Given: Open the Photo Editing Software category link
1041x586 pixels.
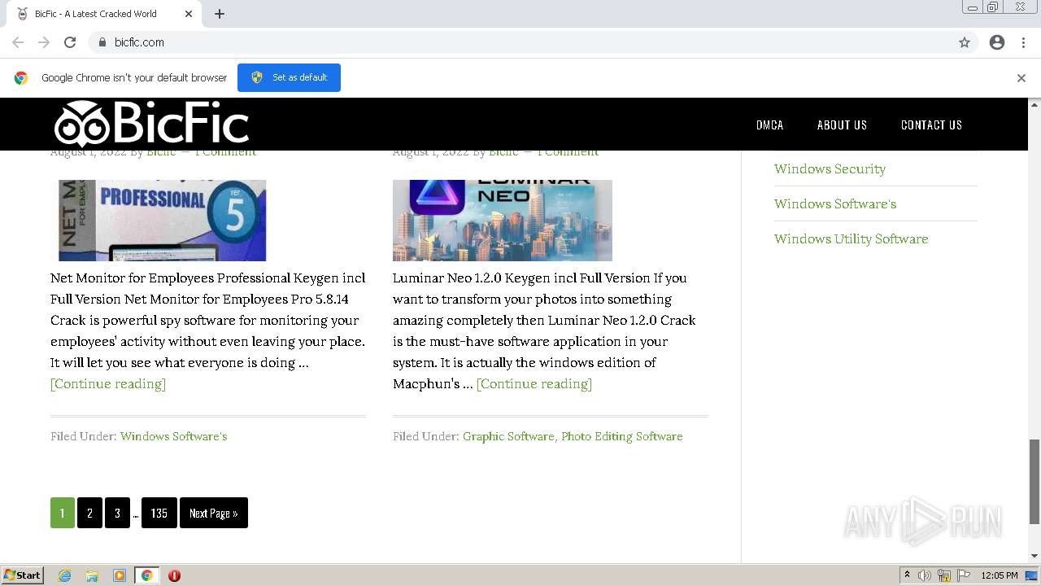Looking at the screenshot, I should pyautogui.click(x=621, y=436).
